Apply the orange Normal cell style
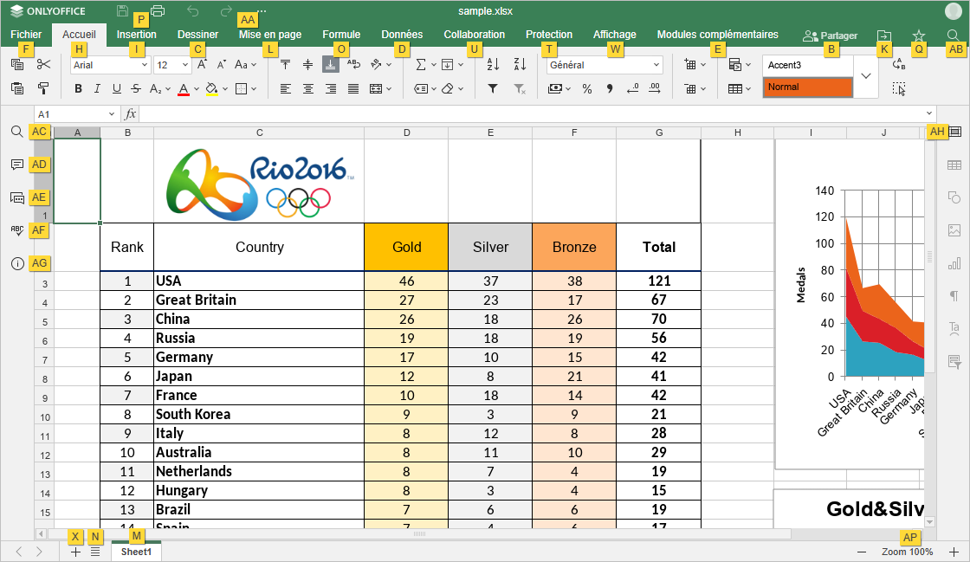This screenshot has width=970, height=562. click(x=808, y=87)
